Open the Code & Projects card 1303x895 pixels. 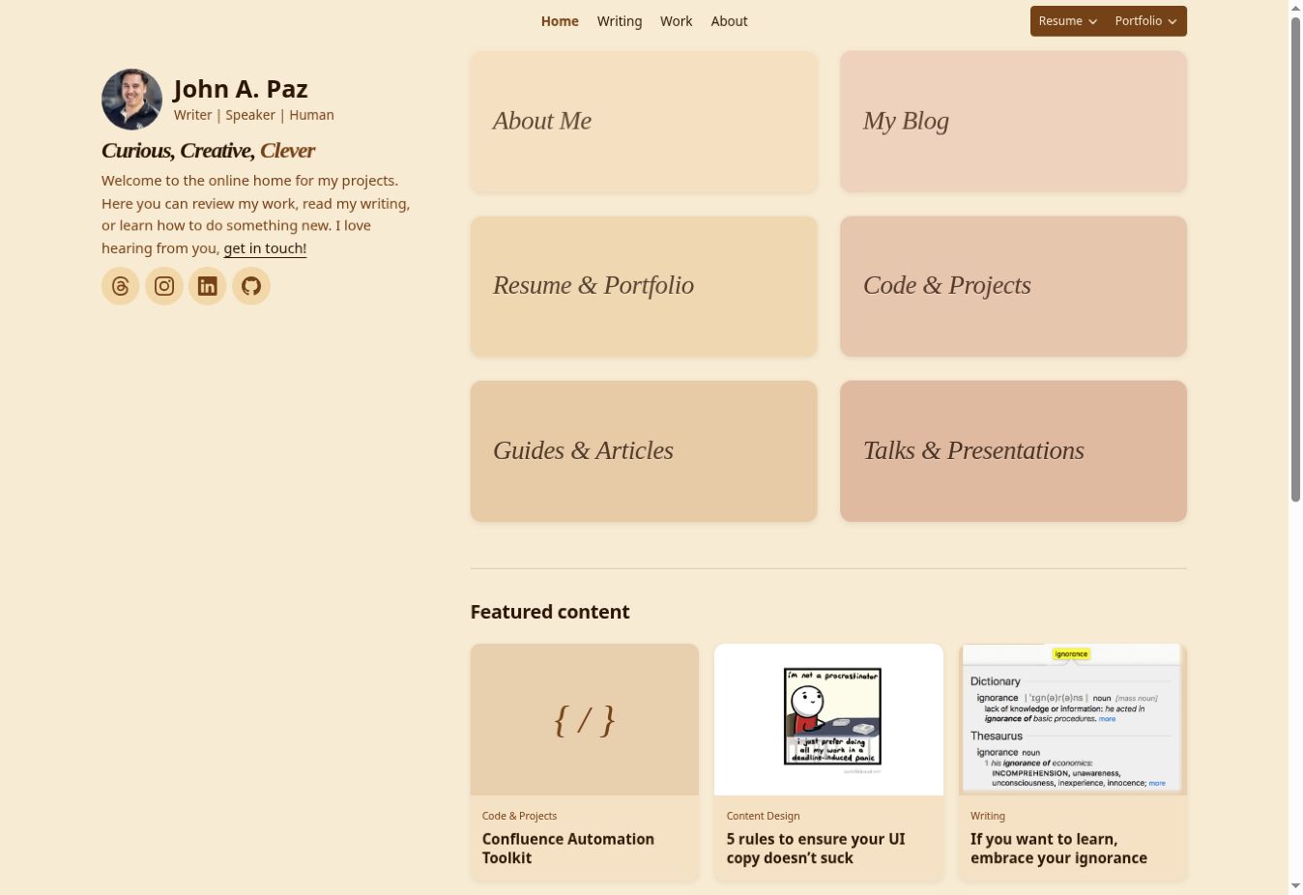1013,286
